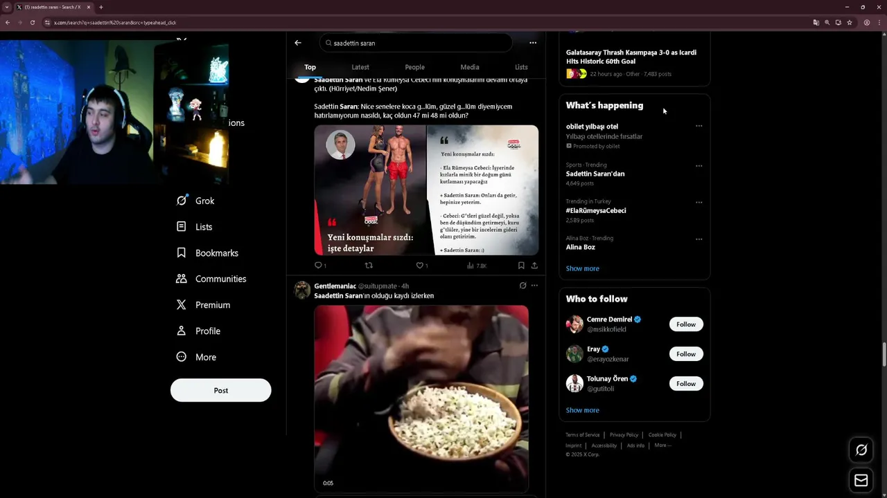Click the browser reload button
Screen dimensions: 887x498
tap(33, 22)
